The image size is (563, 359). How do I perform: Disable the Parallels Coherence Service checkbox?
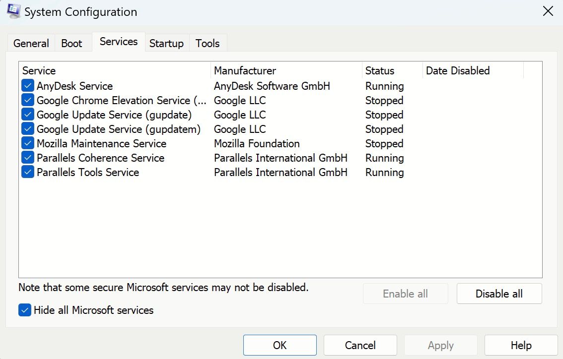pyautogui.click(x=27, y=158)
